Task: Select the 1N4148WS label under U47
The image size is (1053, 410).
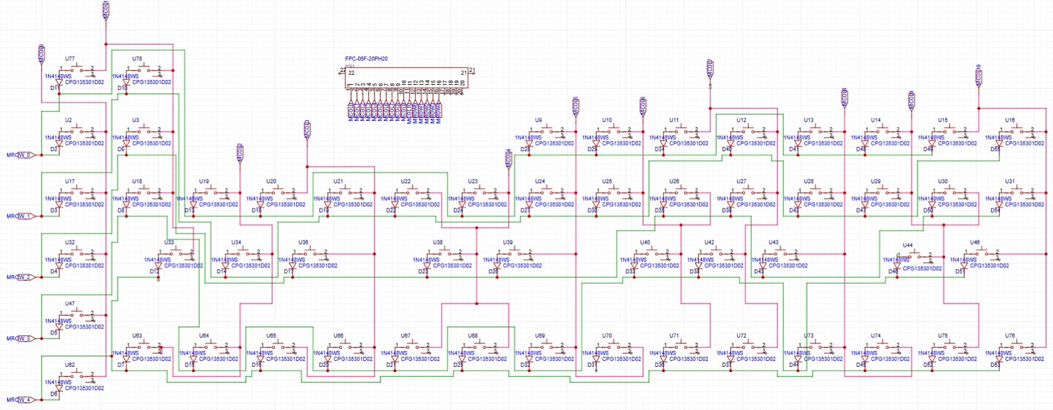Action: (x=58, y=321)
